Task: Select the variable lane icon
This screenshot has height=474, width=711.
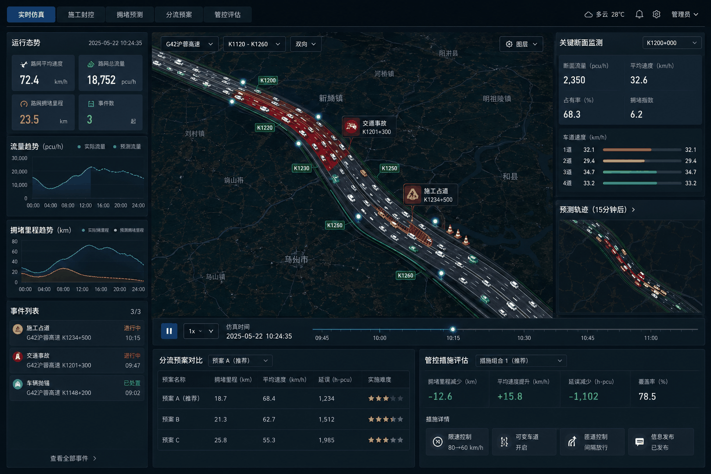Action: [505, 442]
